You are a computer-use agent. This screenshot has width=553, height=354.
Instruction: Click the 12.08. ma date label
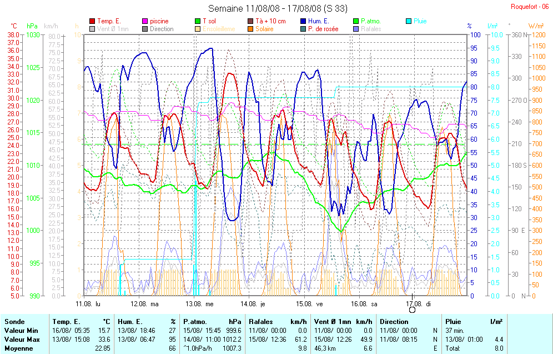pyautogui.click(x=144, y=304)
